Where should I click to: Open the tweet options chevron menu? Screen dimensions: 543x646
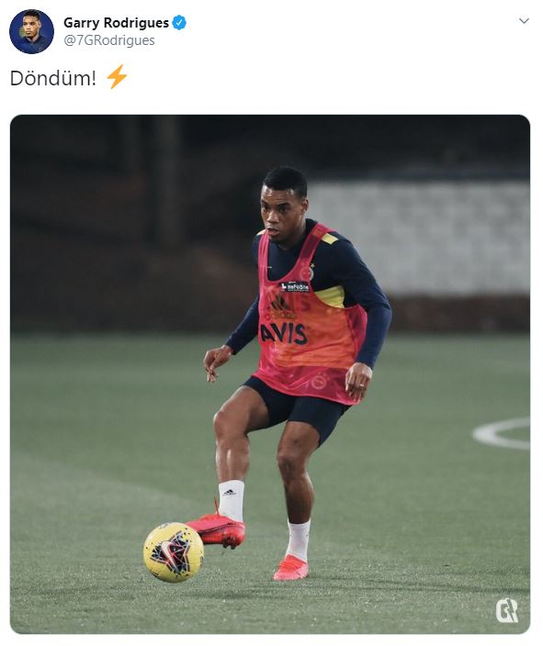(524, 21)
